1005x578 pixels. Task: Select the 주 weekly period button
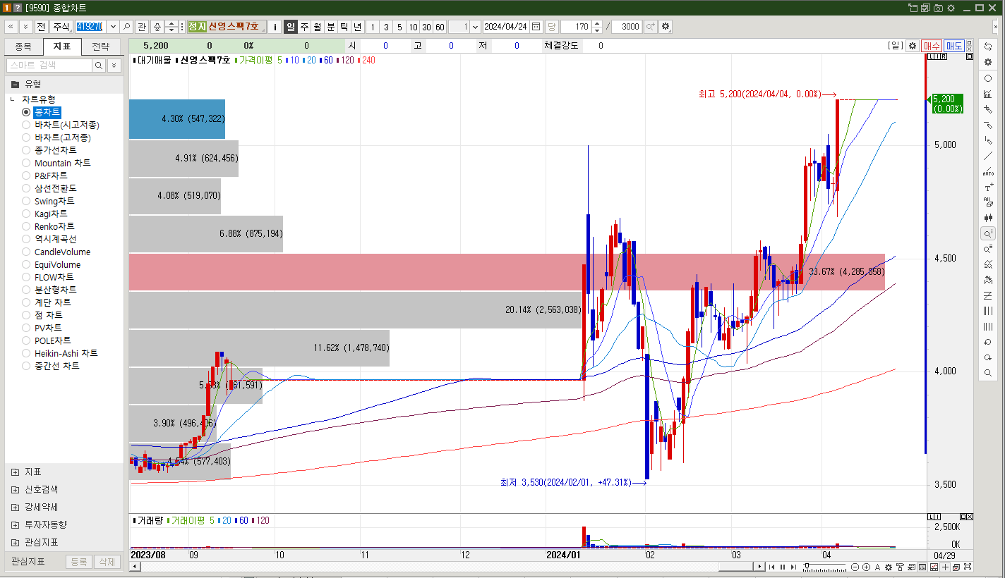[x=304, y=27]
